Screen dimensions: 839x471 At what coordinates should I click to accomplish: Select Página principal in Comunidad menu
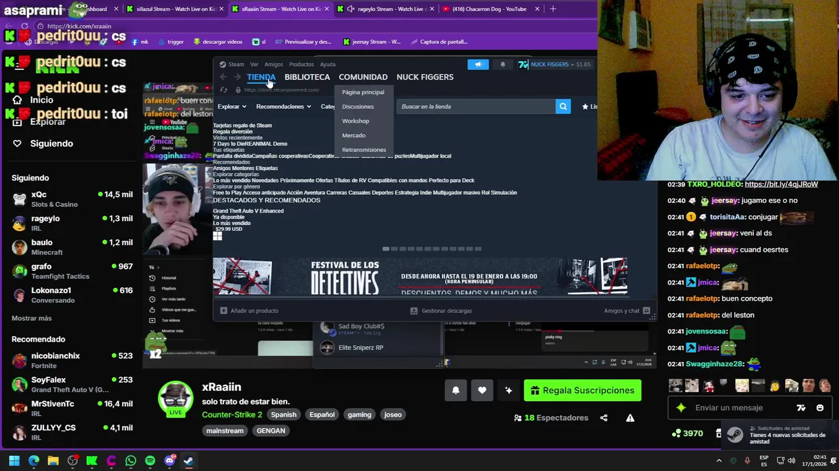[363, 92]
